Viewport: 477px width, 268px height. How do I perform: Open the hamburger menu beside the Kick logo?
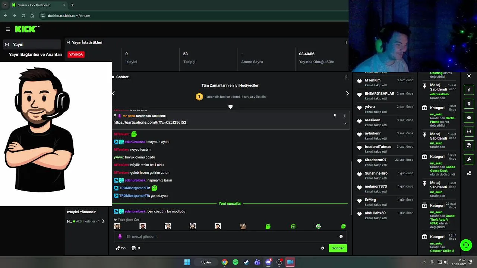(8, 29)
